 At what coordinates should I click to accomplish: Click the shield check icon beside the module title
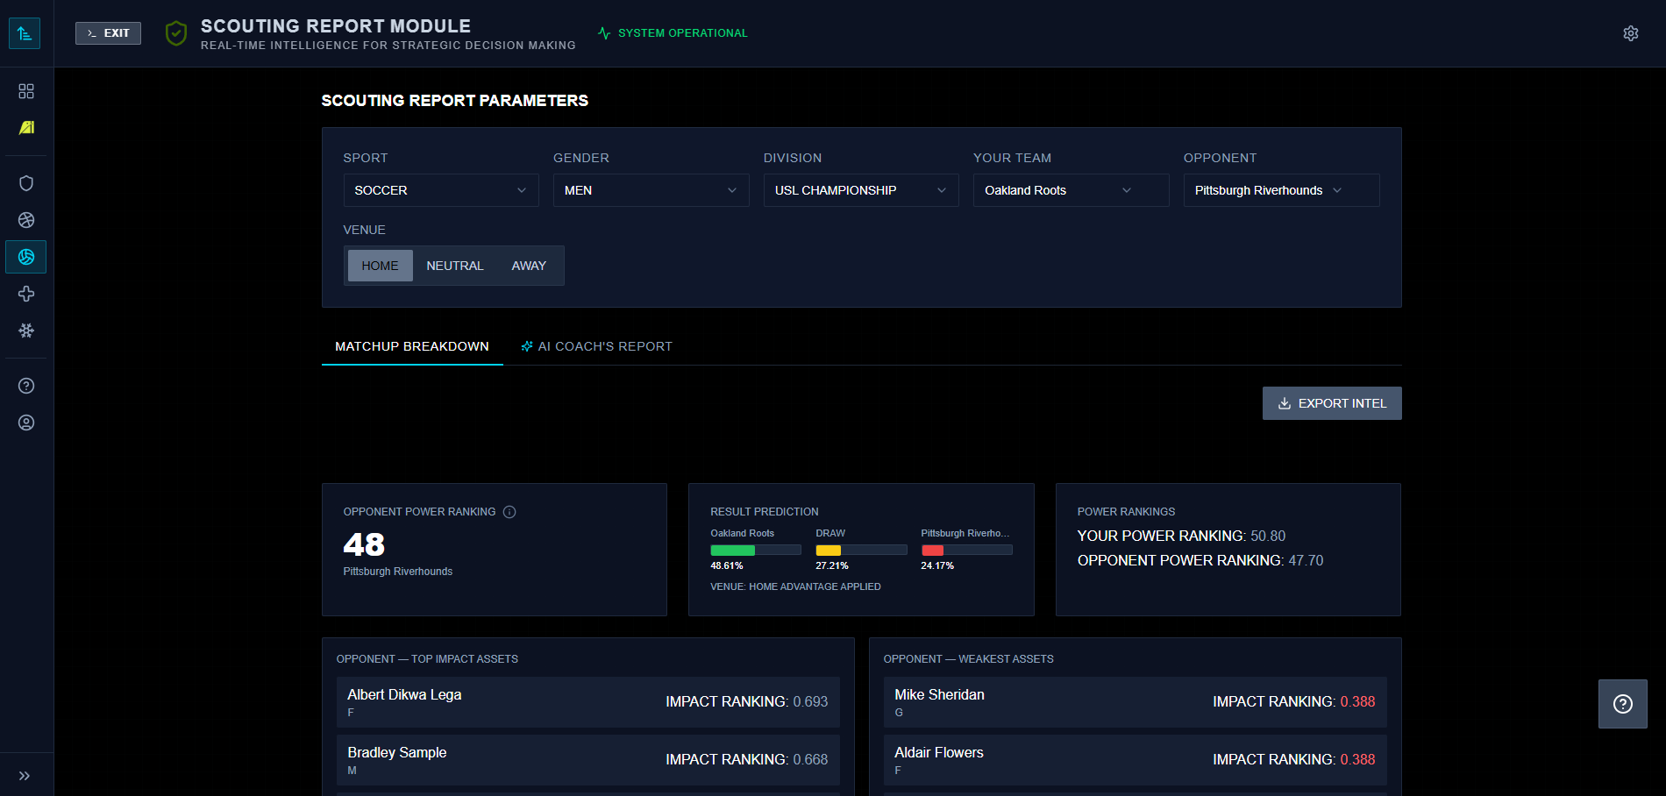[176, 34]
